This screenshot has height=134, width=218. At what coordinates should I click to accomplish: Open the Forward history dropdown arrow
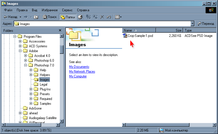coord(31,17)
